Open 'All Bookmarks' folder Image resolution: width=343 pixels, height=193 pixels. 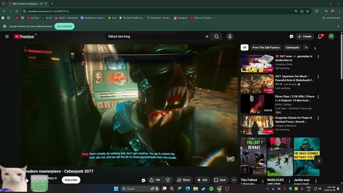[x=331, y=18]
